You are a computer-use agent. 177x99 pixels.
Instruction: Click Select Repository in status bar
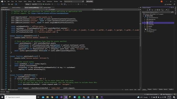(x=166, y=94)
